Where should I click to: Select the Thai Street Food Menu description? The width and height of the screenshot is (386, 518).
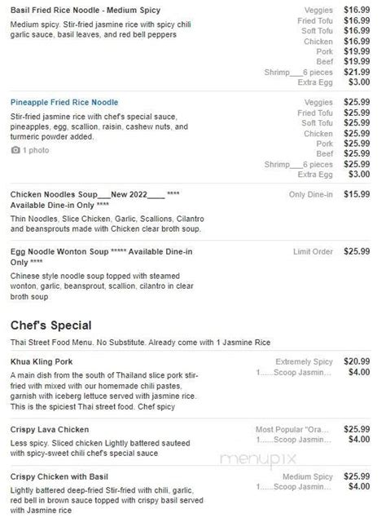[x=140, y=343]
